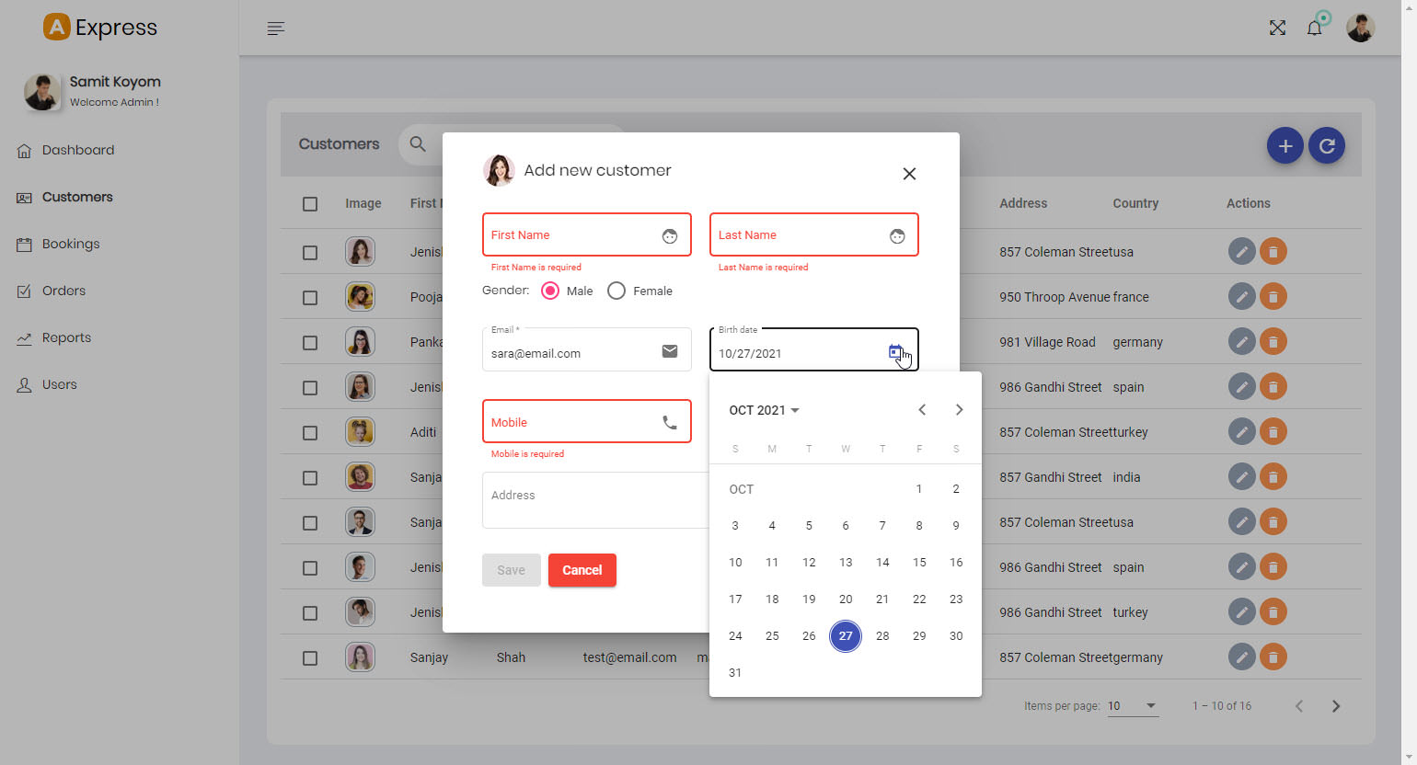Expand the OCT 2021 month-year selector

pos(764,410)
